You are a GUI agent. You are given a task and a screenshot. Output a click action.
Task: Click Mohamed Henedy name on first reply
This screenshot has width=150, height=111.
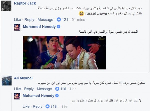click(39, 27)
